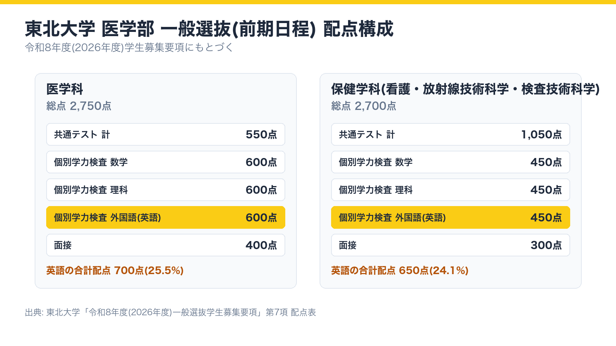The image size is (616, 346).
Task: Click the 理科 600点 row in 医学科
Action: (x=166, y=190)
